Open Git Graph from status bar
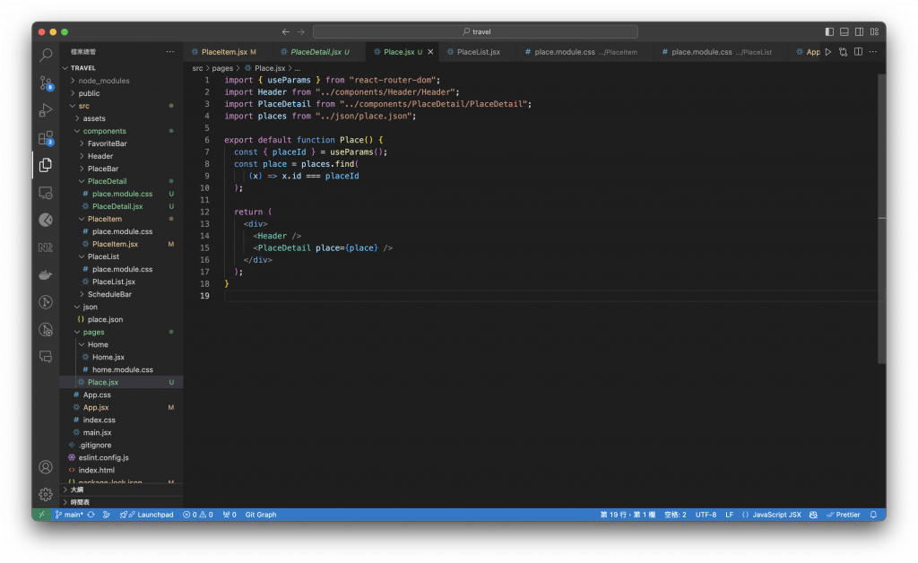The width and height of the screenshot is (918, 563). click(x=261, y=515)
